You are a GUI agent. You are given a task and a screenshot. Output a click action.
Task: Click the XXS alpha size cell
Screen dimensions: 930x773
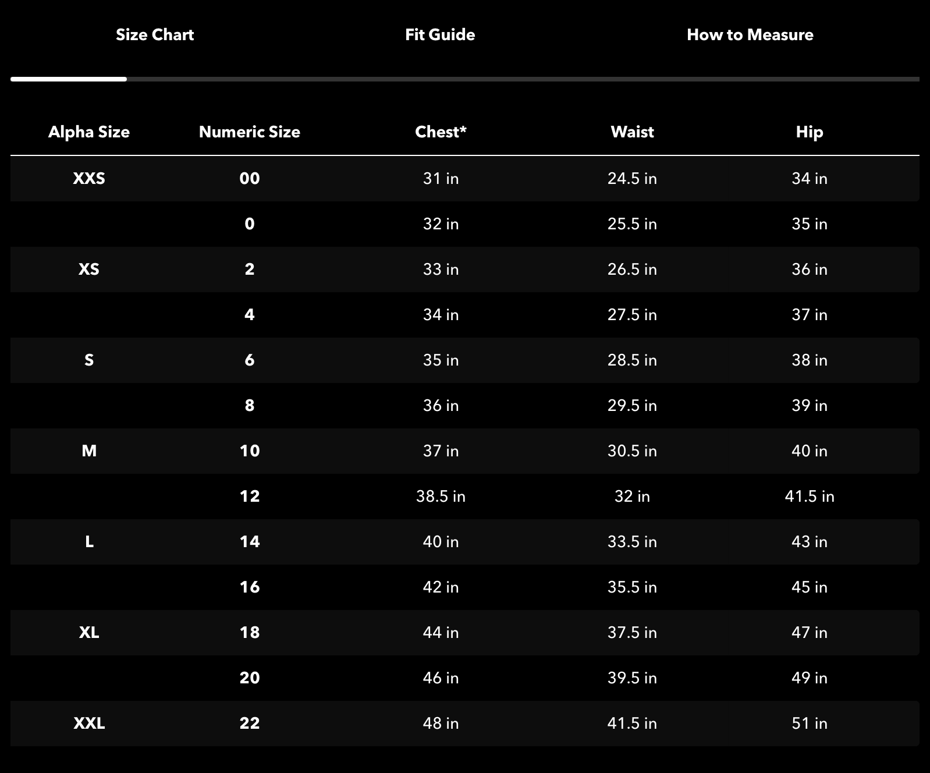pyautogui.click(x=89, y=178)
